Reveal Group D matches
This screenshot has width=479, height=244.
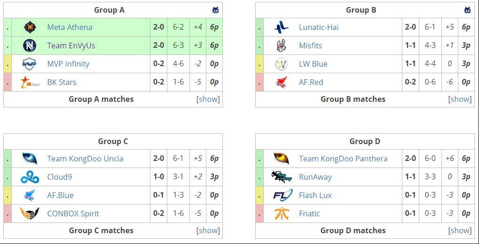[x=460, y=230]
